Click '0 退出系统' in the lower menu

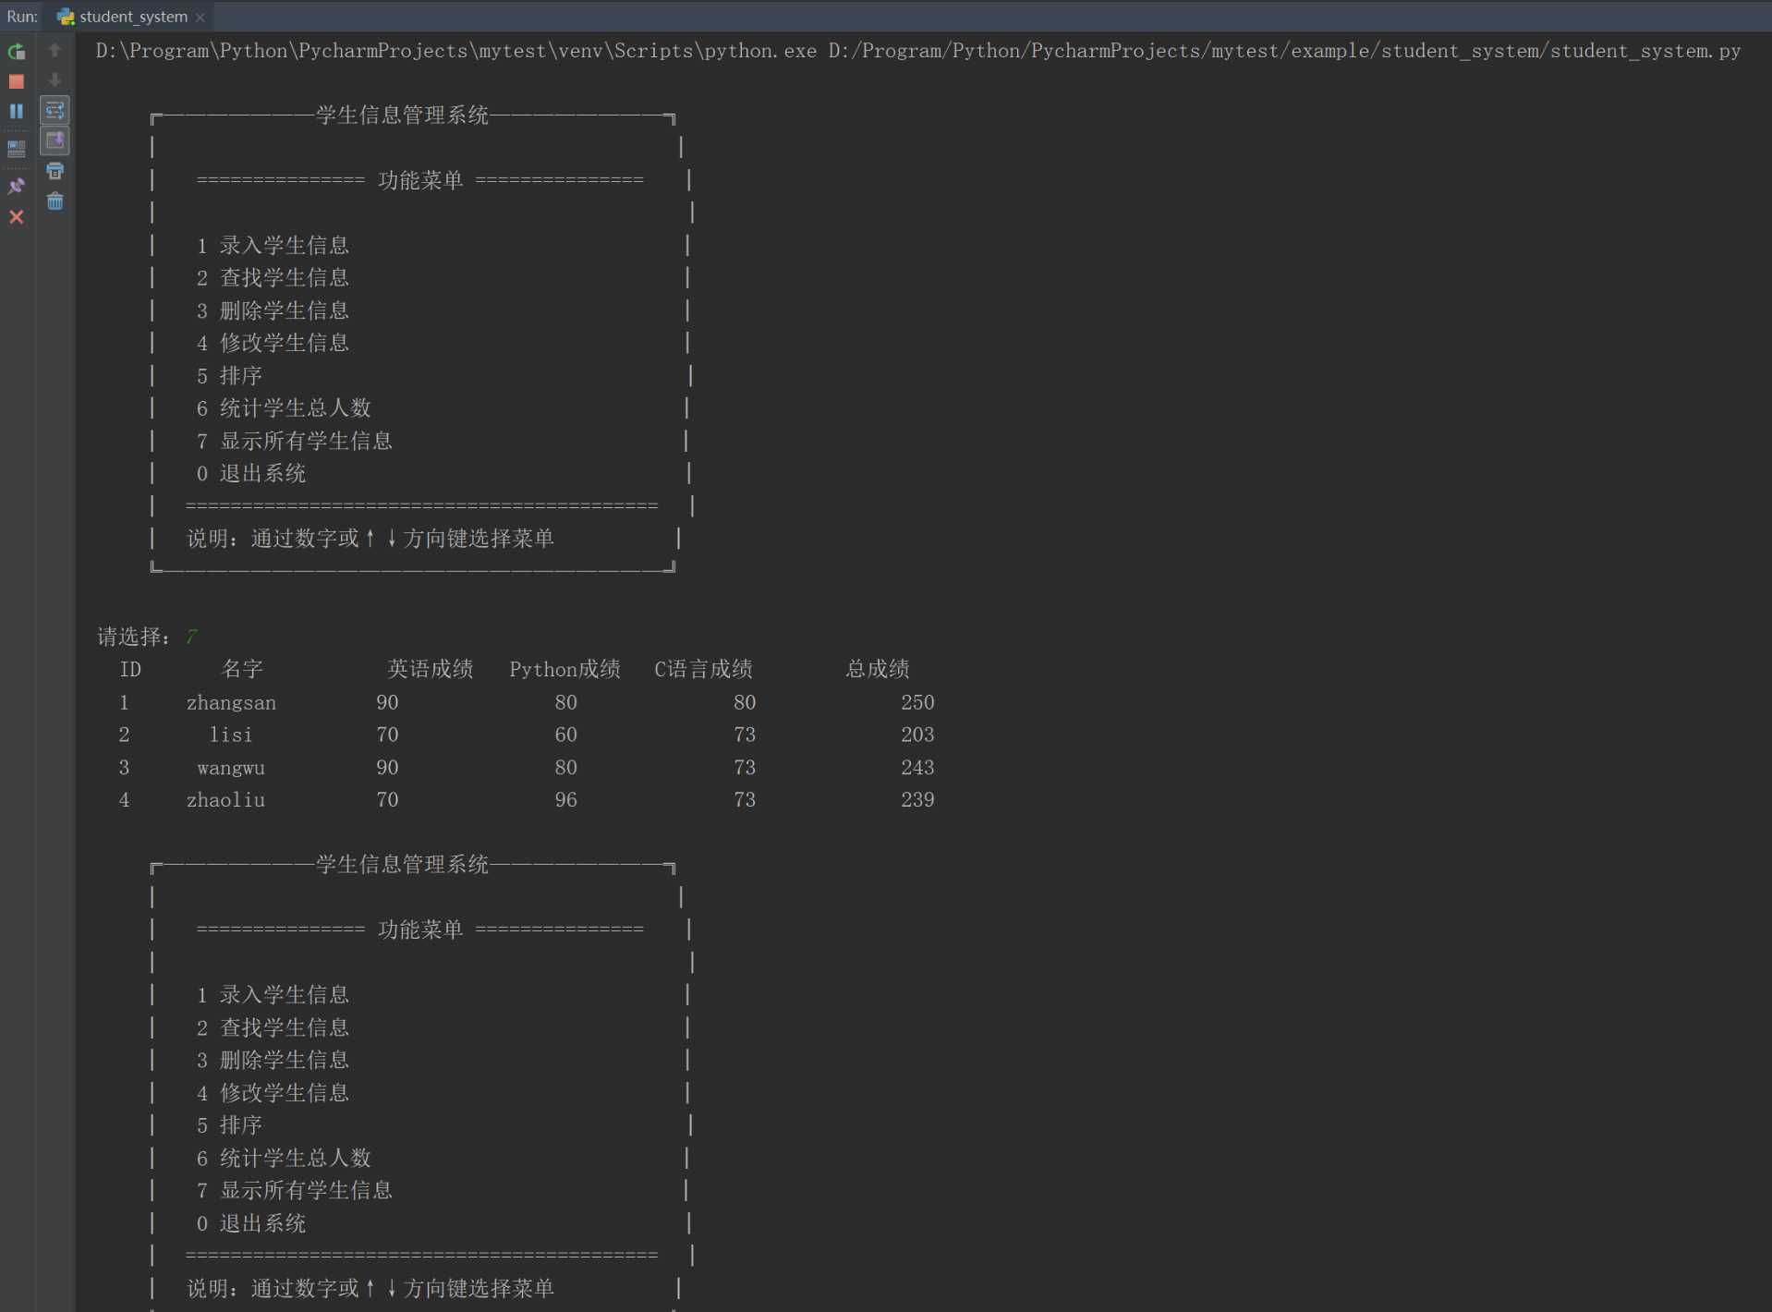click(250, 1223)
